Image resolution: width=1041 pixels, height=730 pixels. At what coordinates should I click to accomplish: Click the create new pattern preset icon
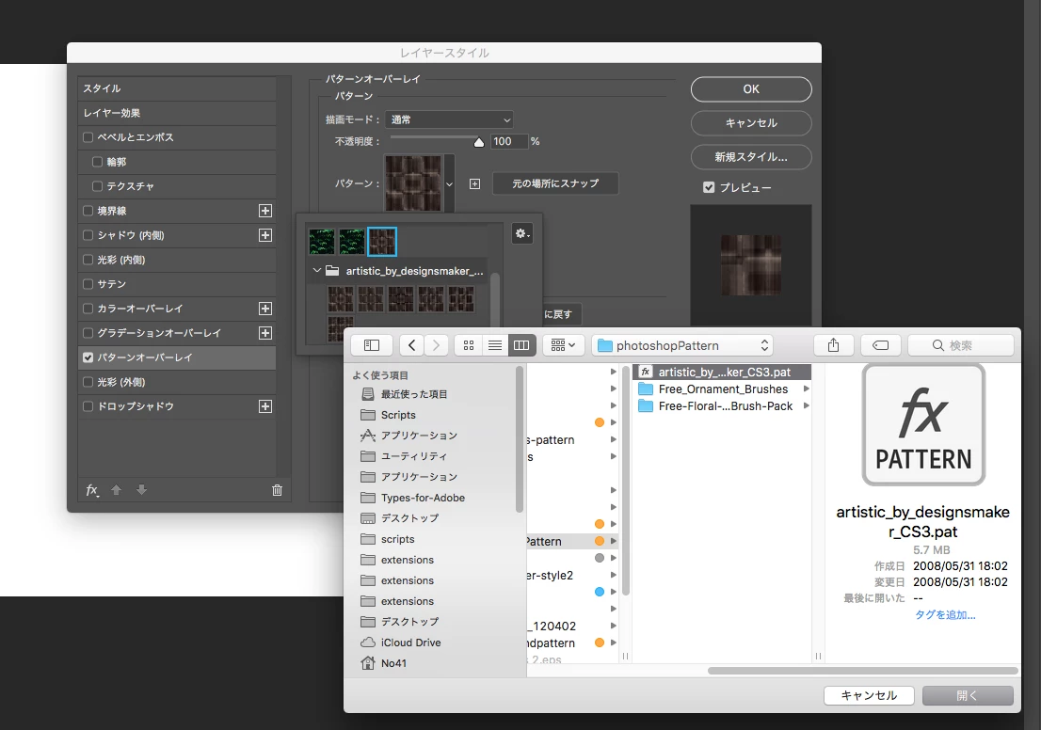[x=474, y=183]
